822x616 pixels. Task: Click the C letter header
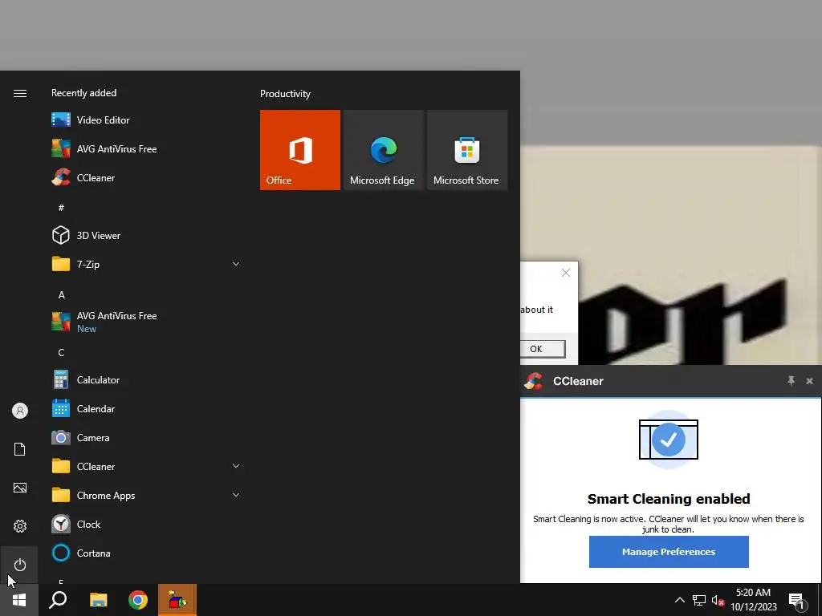pos(61,353)
